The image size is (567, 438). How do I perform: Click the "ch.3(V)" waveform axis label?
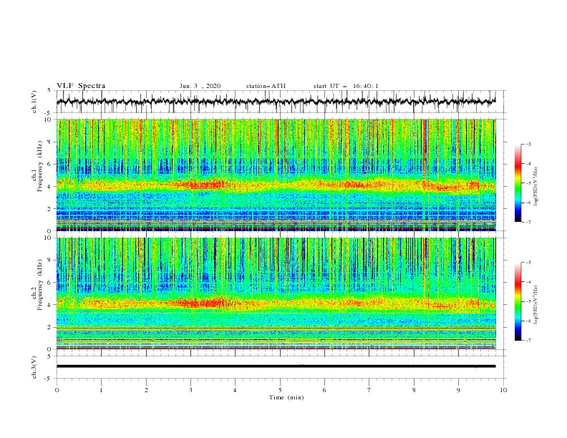[x=34, y=367]
